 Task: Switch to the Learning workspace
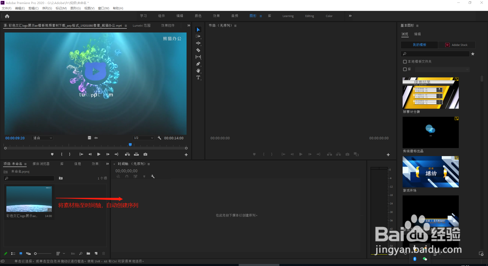(x=288, y=16)
